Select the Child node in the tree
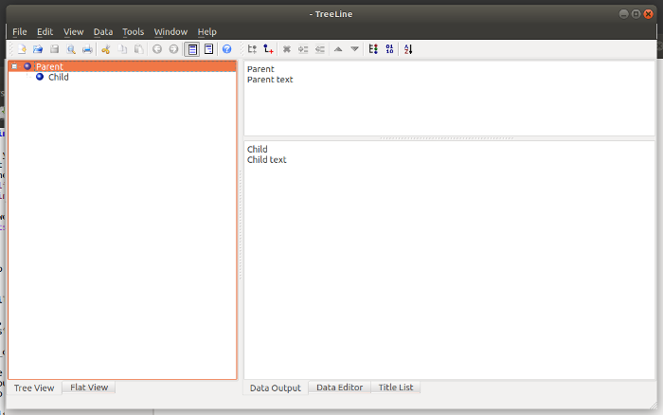The height and width of the screenshot is (415, 663). click(x=58, y=78)
